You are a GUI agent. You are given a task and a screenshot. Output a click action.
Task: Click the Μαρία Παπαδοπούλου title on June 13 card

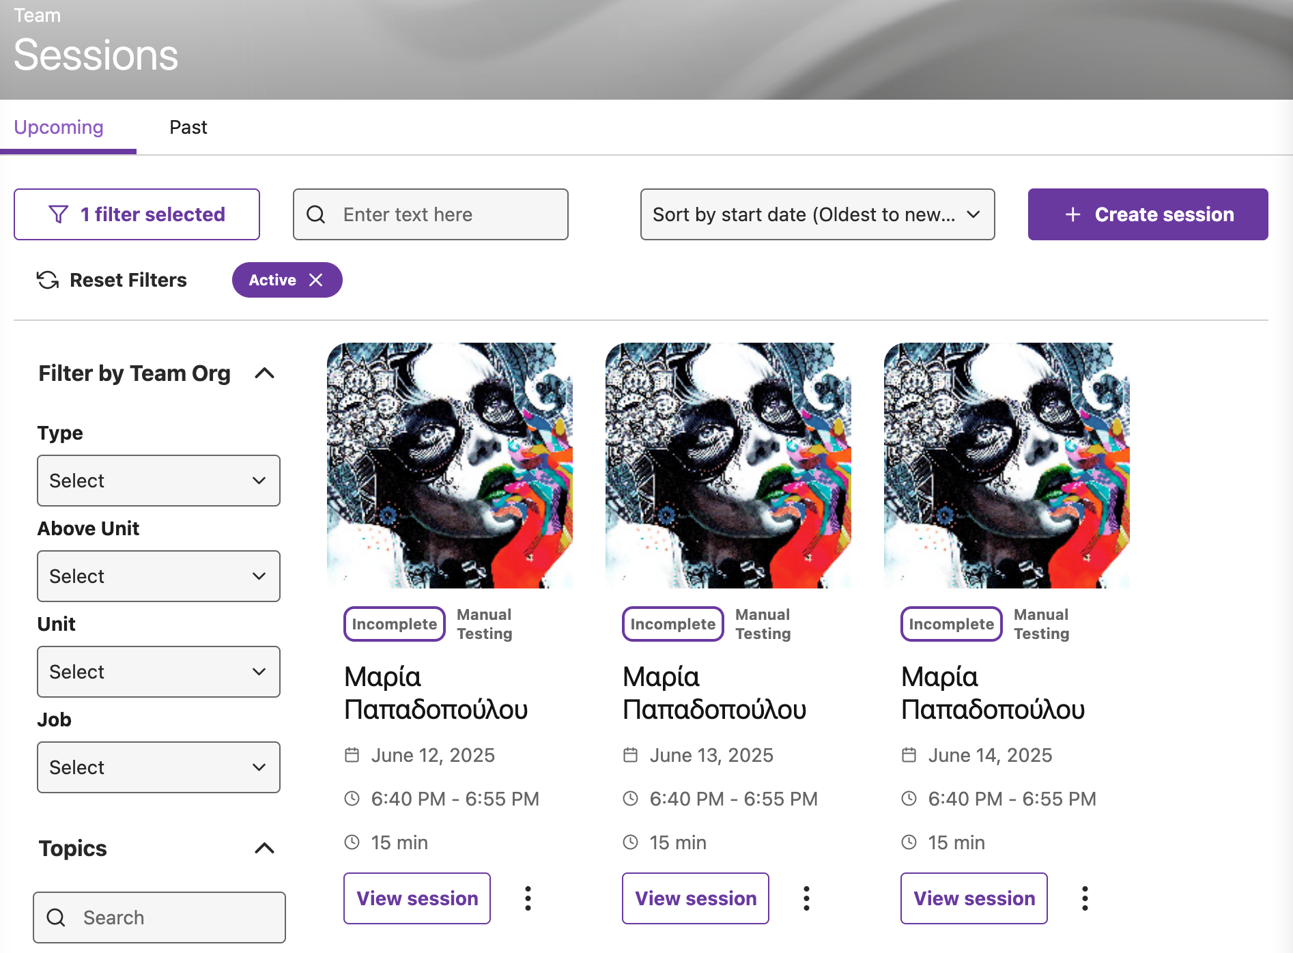[x=714, y=693]
